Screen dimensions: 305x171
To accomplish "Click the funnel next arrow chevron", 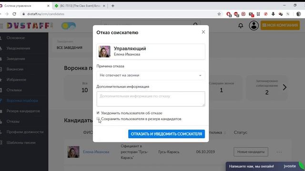I will 285,87.
